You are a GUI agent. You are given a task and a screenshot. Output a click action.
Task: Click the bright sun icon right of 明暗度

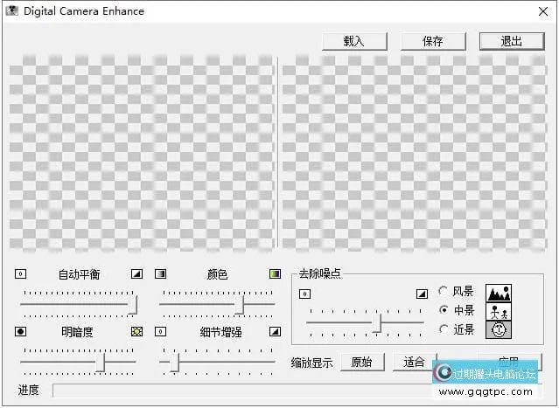click(136, 331)
